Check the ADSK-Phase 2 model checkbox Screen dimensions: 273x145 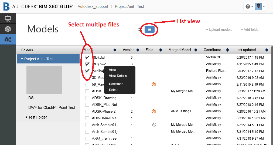[87, 112]
